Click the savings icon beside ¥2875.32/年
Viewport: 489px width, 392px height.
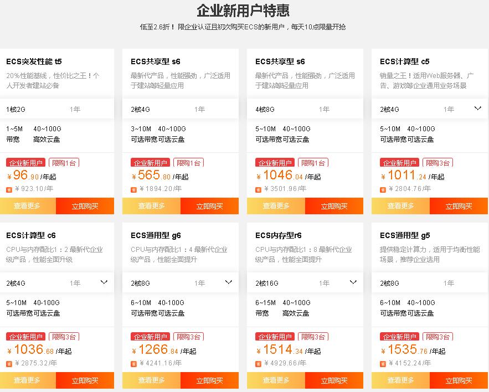[x=9, y=364]
